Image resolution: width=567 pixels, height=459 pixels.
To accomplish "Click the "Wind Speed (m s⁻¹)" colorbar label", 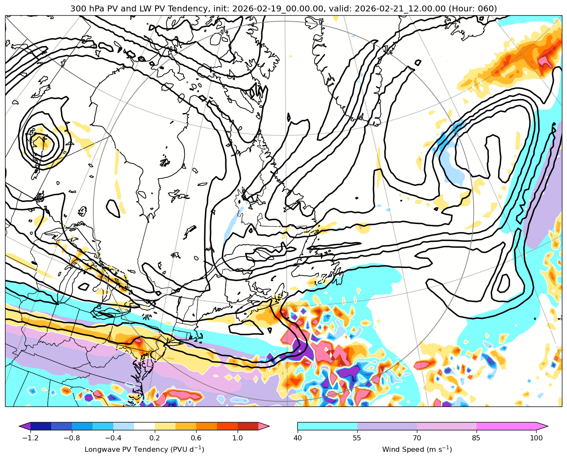I will [417, 449].
